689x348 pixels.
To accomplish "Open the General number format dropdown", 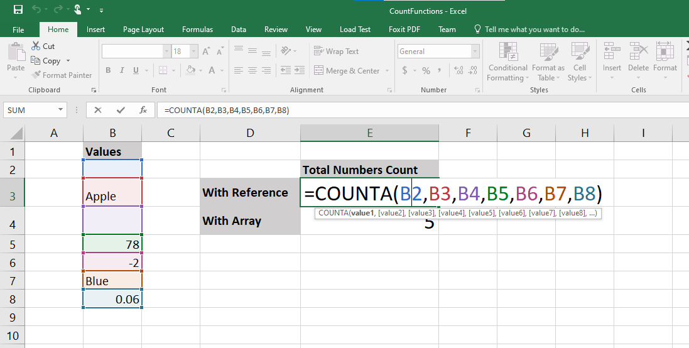I will (475, 52).
